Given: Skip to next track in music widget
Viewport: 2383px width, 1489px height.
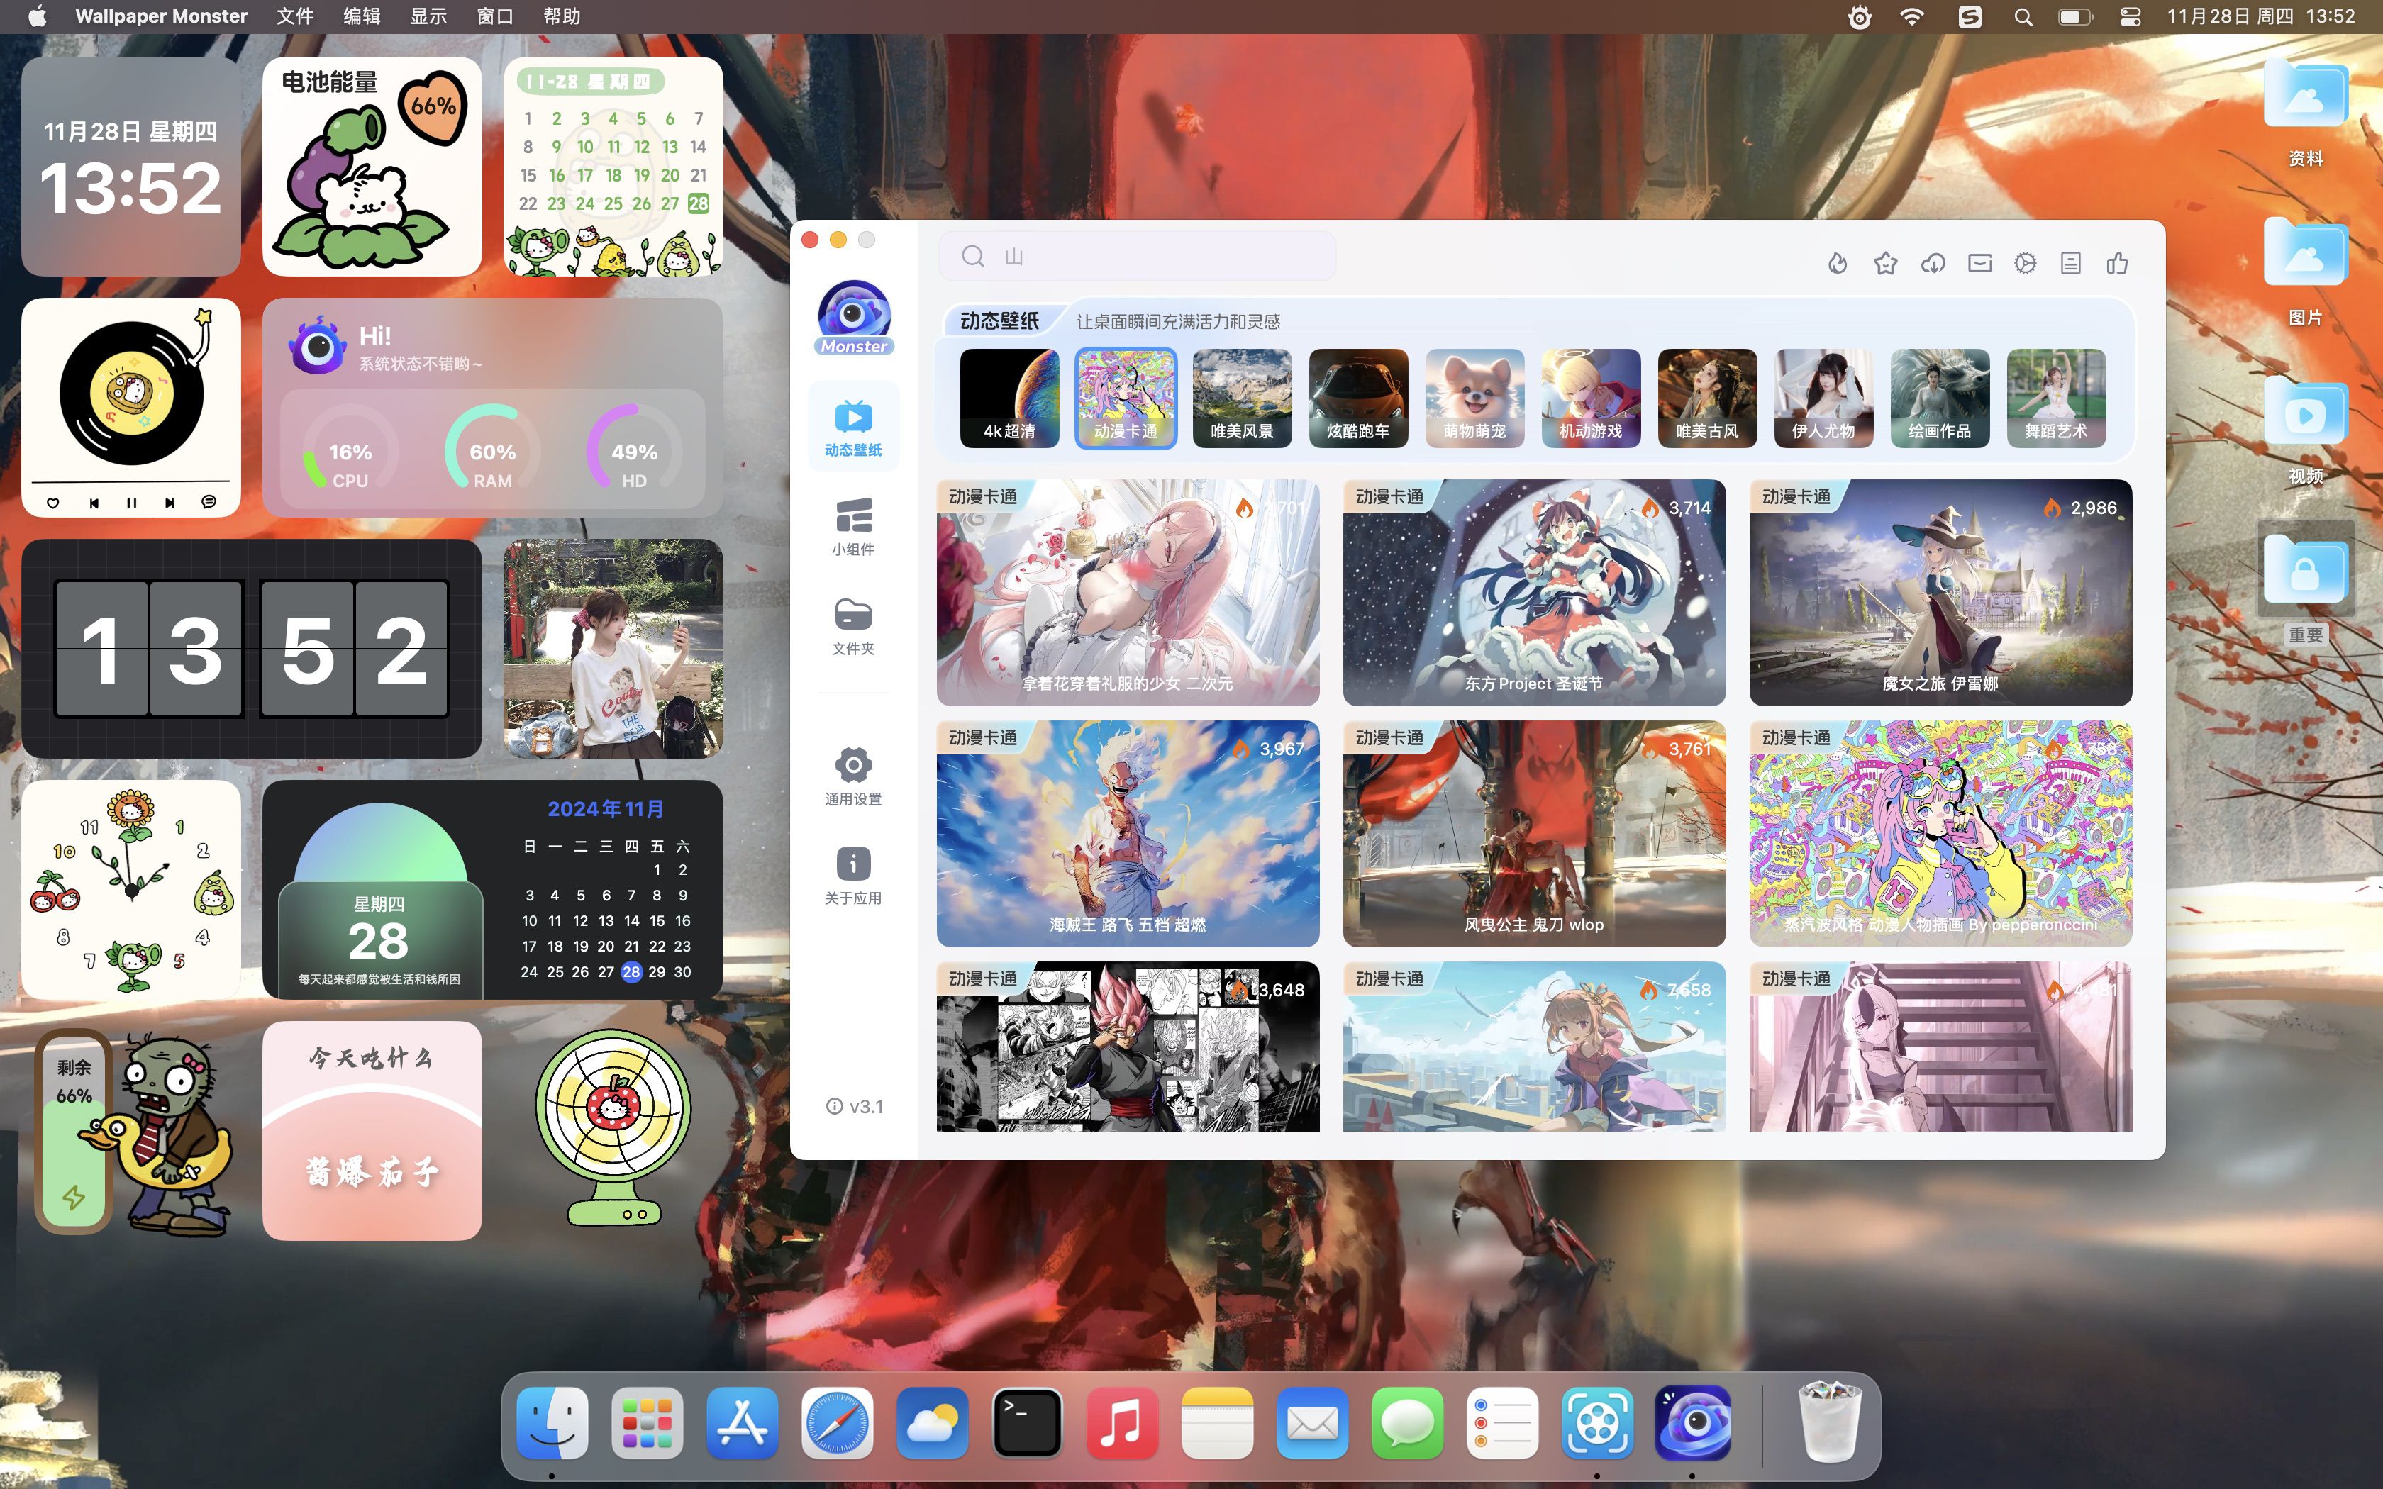Looking at the screenshot, I should pyautogui.click(x=170, y=502).
